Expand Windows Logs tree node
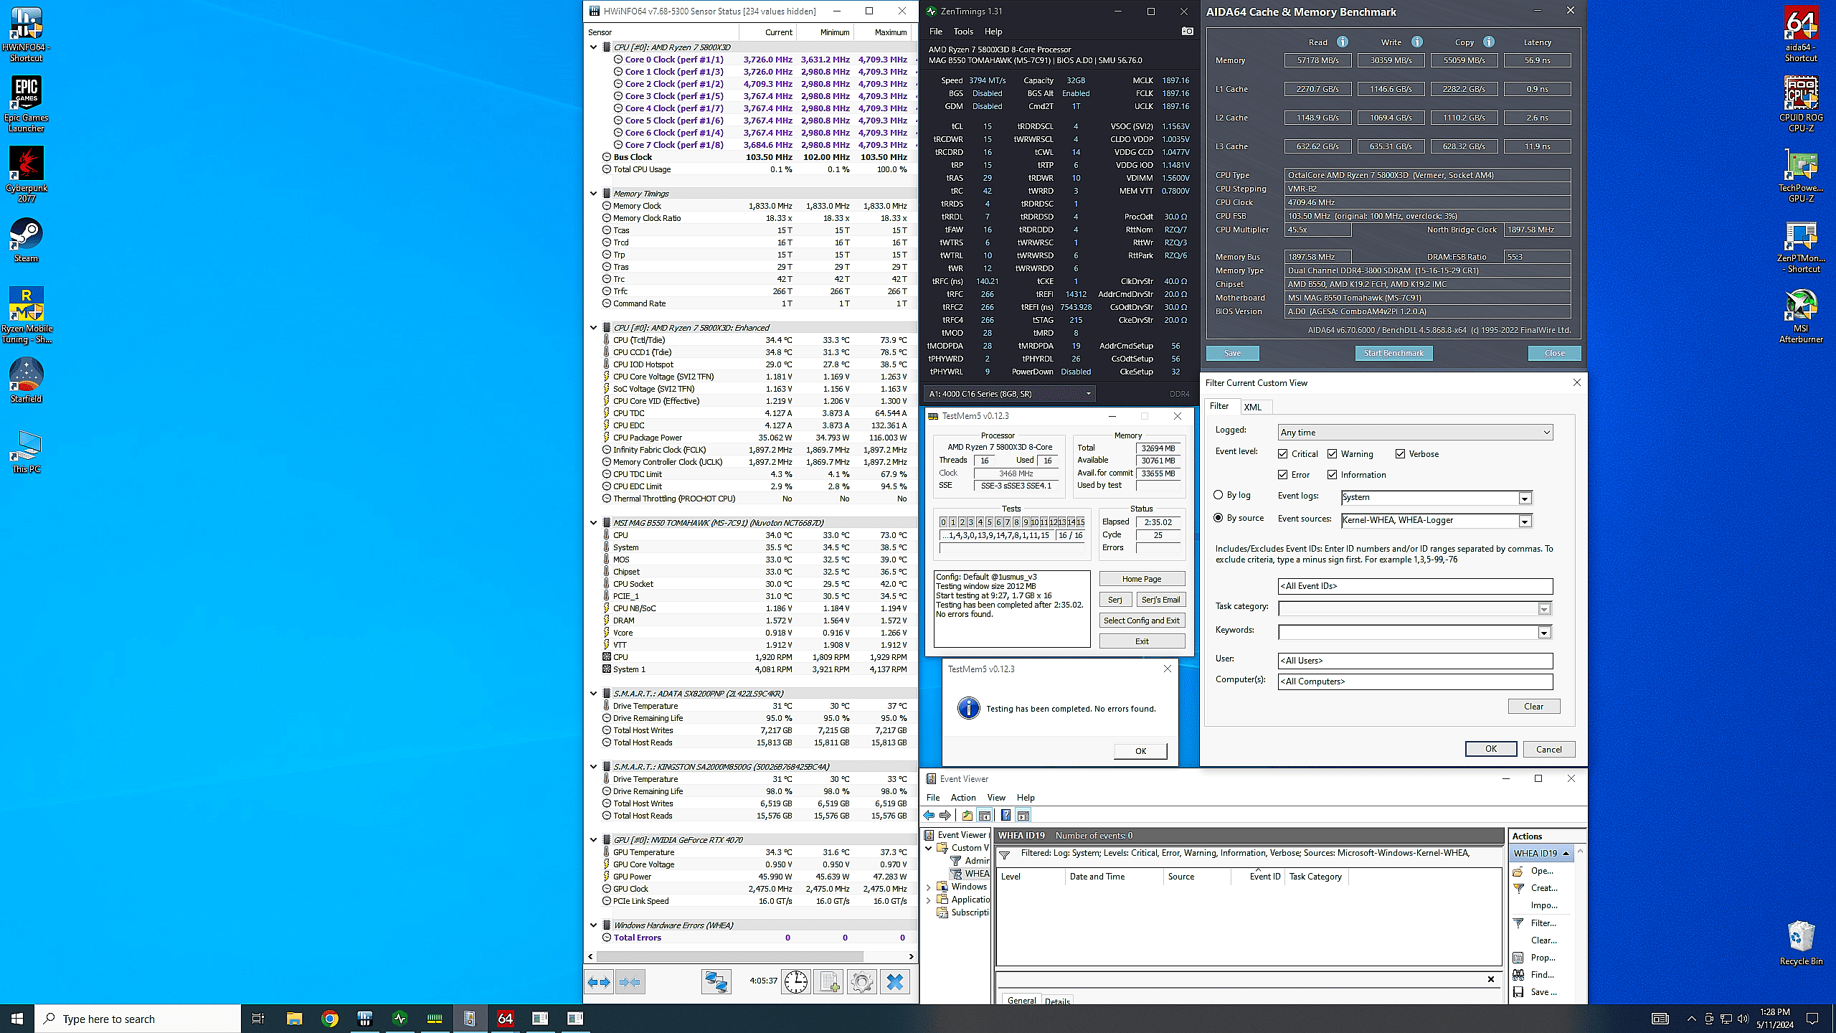 [x=929, y=887]
